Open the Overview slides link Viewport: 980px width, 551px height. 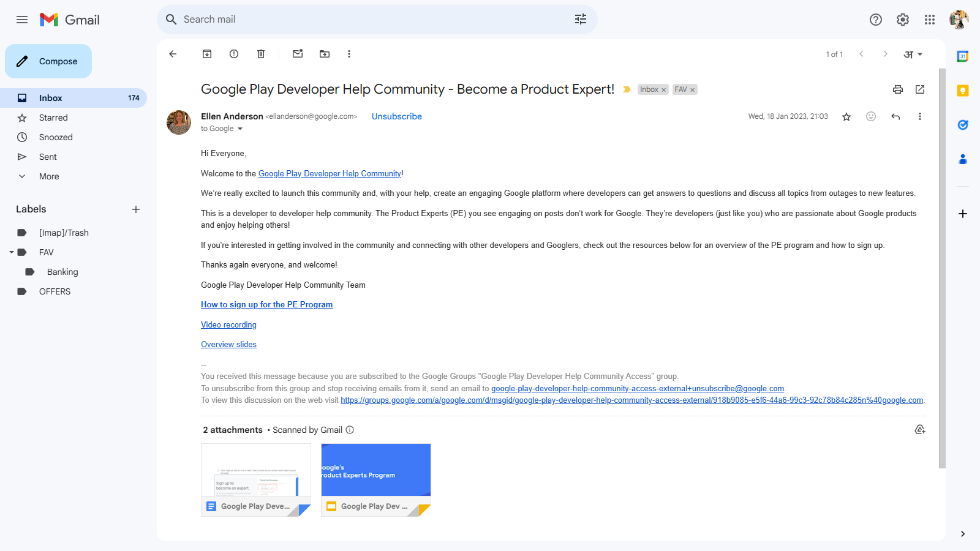pos(228,345)
